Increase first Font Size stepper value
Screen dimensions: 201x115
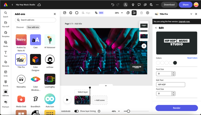coord(173,73)
